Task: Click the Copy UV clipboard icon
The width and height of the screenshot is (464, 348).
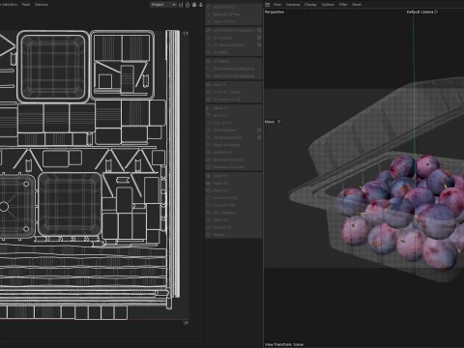Action: (209, 176)
